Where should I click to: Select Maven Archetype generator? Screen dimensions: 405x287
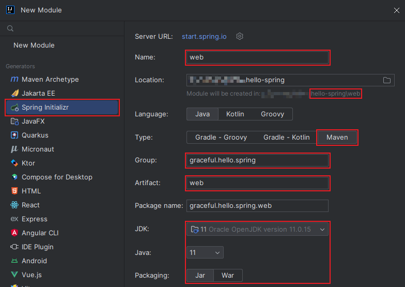click(x=62, y=80)
